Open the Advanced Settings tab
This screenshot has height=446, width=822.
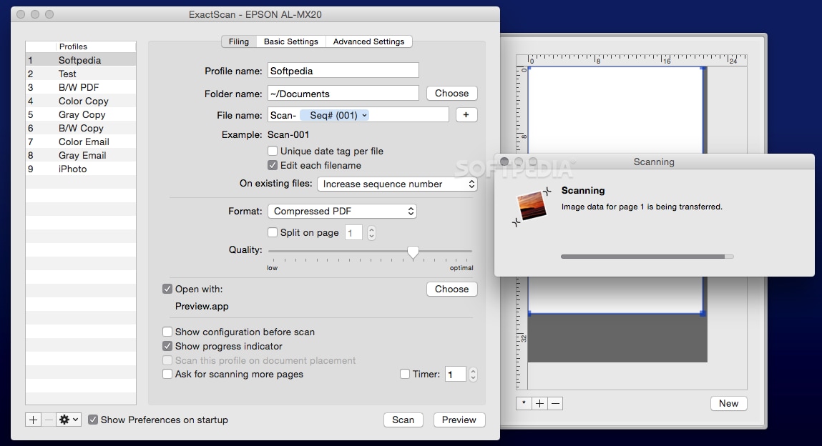pyautogui.click(x=368, y=41)
